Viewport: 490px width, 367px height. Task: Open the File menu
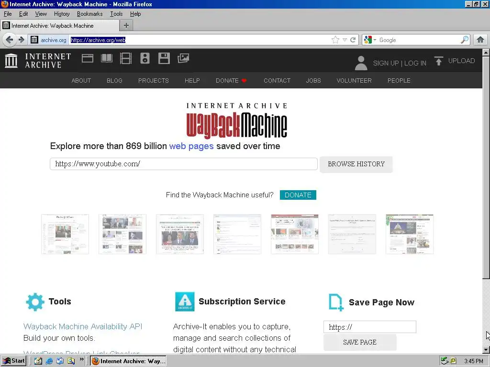(x=8, y=14)
